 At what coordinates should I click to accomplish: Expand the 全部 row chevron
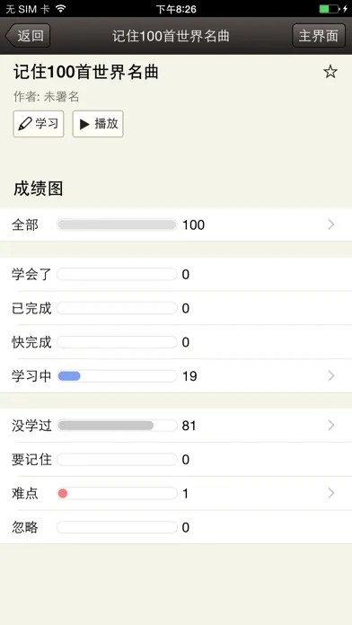(x=330, y=224)
